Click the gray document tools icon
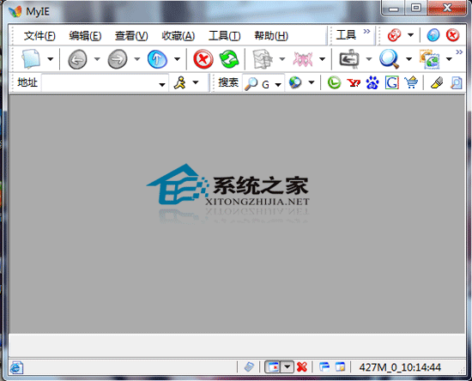 [263, 59]
